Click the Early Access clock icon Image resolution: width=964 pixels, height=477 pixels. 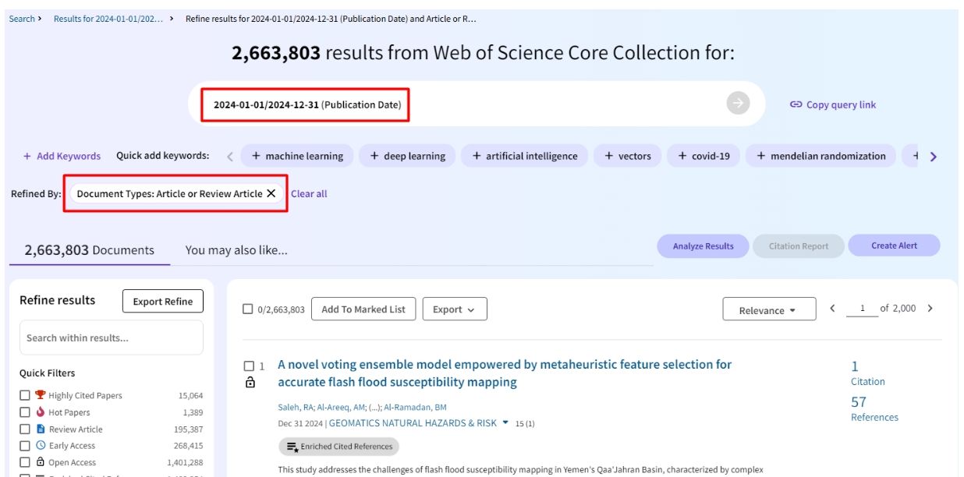click(41, 446)
